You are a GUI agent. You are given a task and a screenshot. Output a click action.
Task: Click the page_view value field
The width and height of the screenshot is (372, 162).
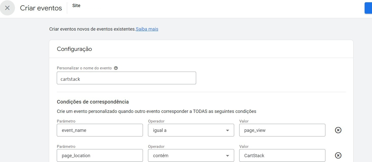click(282, 130)
